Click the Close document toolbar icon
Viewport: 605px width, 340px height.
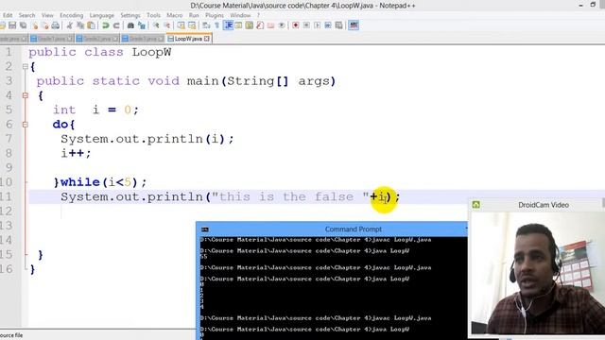click(x=35, y=25)
